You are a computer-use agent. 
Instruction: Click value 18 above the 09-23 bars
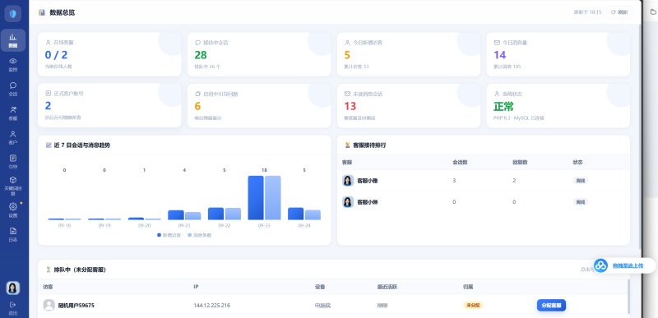tap(264, 170)
